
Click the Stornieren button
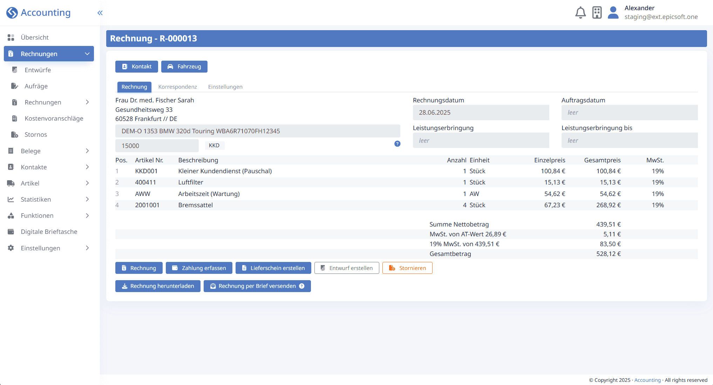click(407, 268)
